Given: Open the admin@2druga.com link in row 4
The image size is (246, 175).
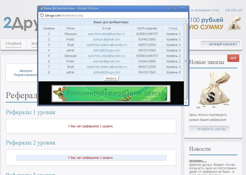Looking at the screenshot, I should [x=107, y=50].
